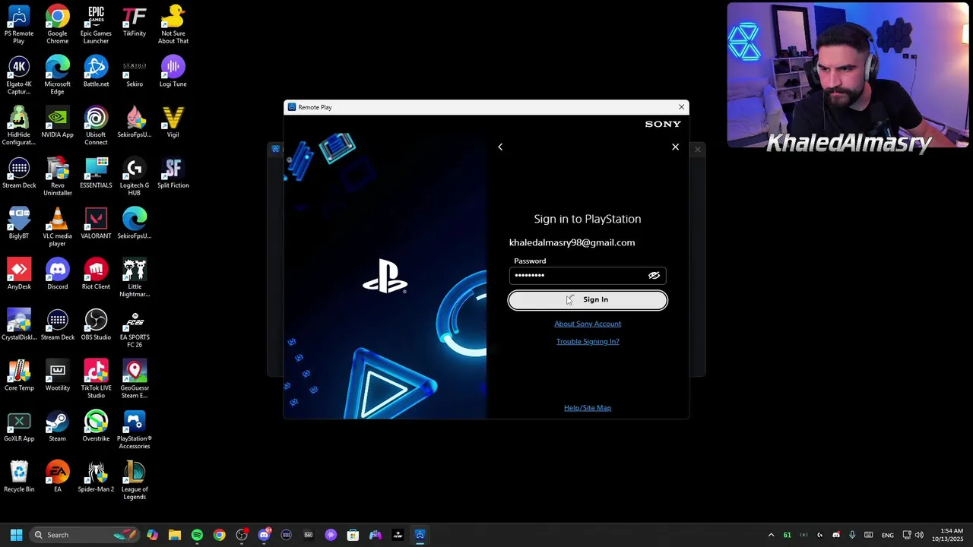Viewport: 973px width, 547px height.
Task: Open Revo Uninstaller desktop shortcut
Action: [x=57, y=176]
